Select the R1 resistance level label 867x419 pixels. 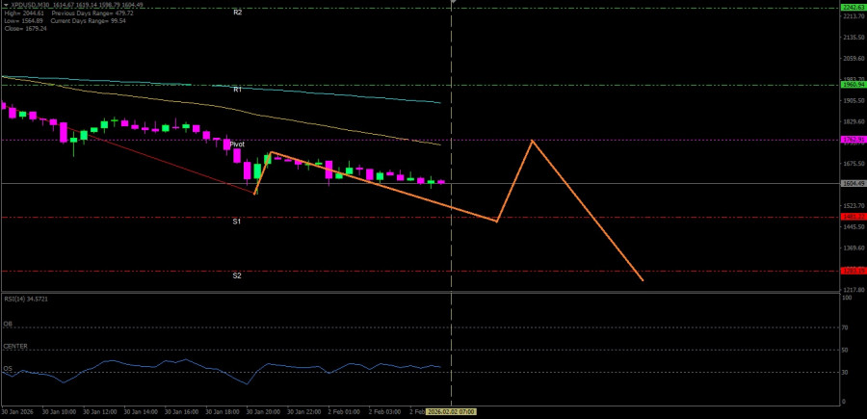[237, 90]
